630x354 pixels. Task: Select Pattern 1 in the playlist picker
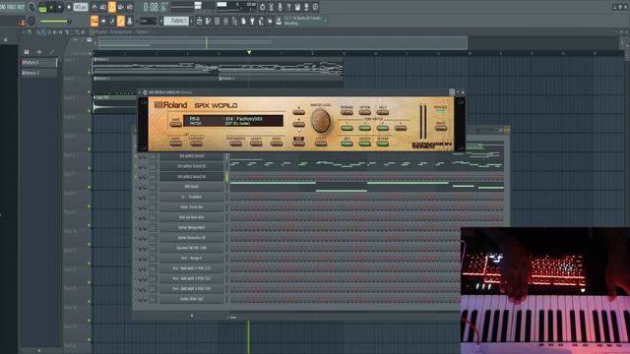point(38,63)
